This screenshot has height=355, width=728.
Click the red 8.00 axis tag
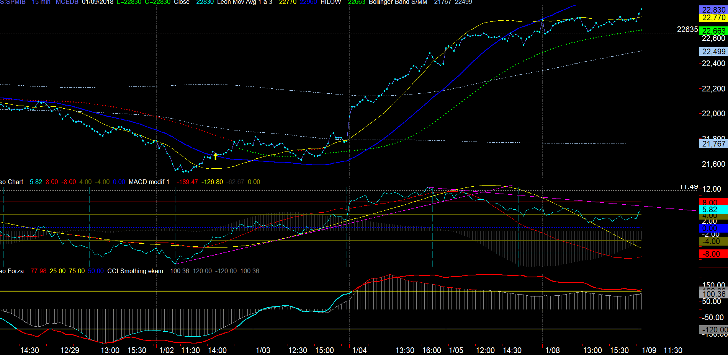pos(713,202)
